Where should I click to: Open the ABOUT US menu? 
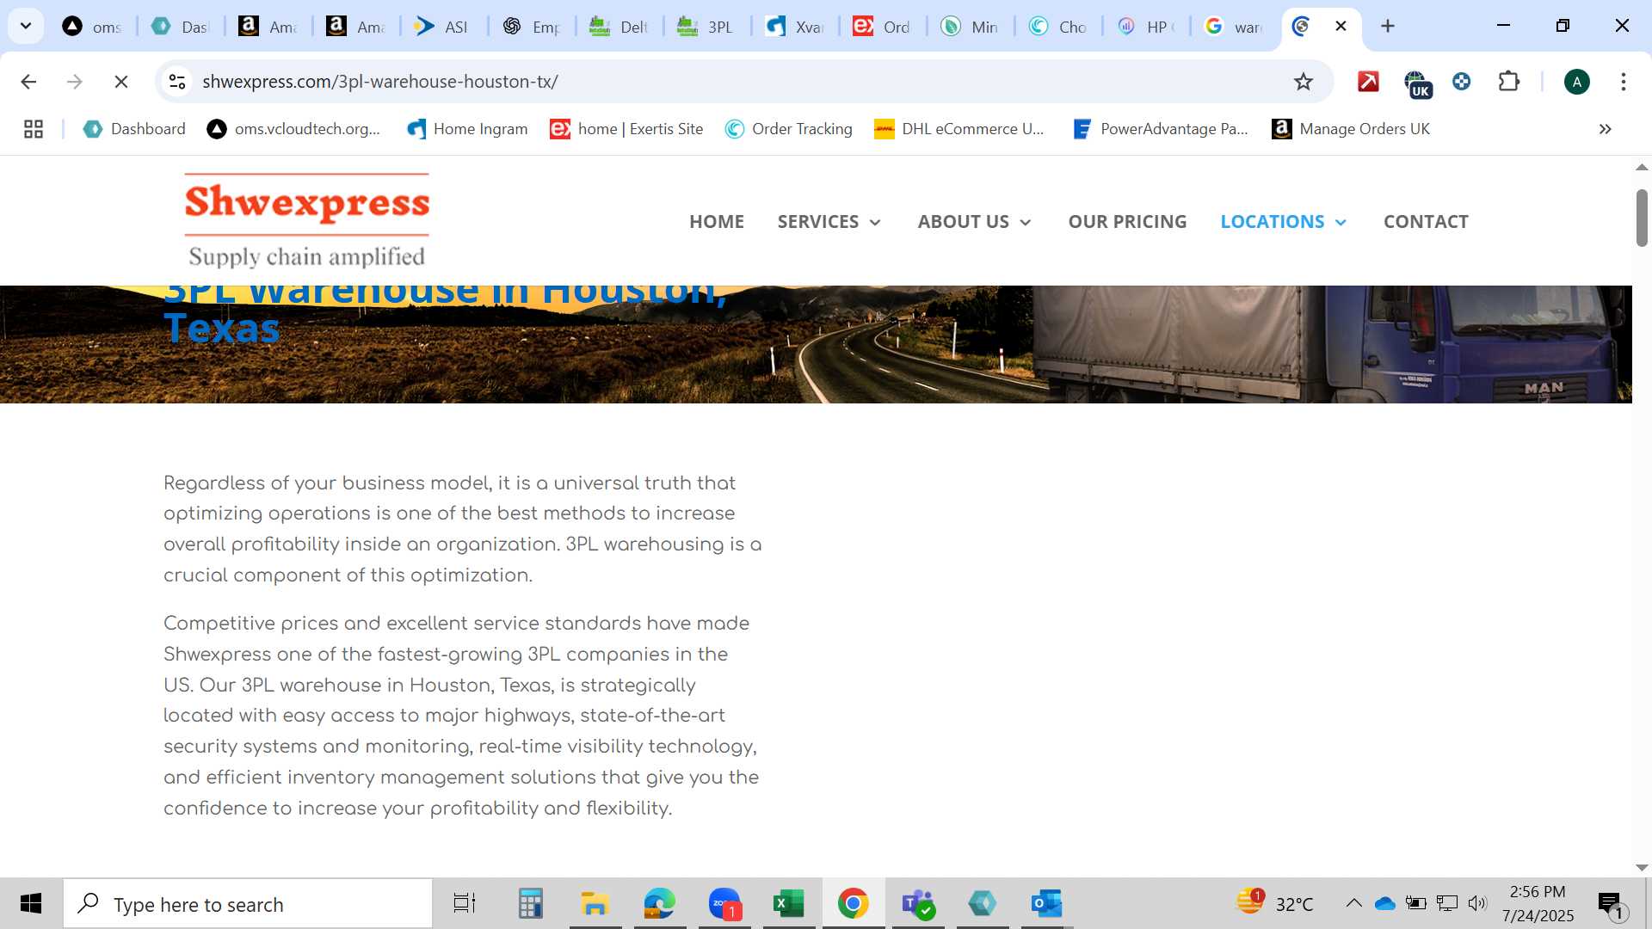point(964,221)
